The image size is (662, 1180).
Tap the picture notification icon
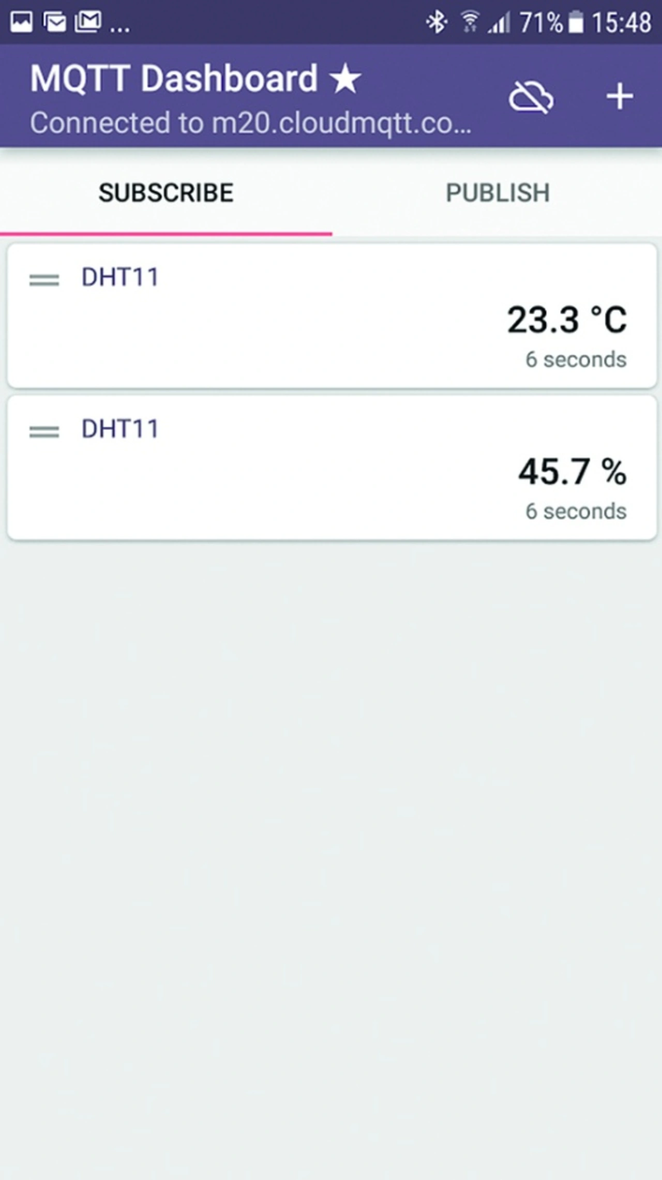[x=21, y=22]
